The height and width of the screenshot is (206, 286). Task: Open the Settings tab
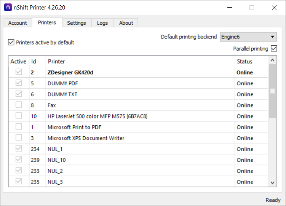click(x=77, y=23)
